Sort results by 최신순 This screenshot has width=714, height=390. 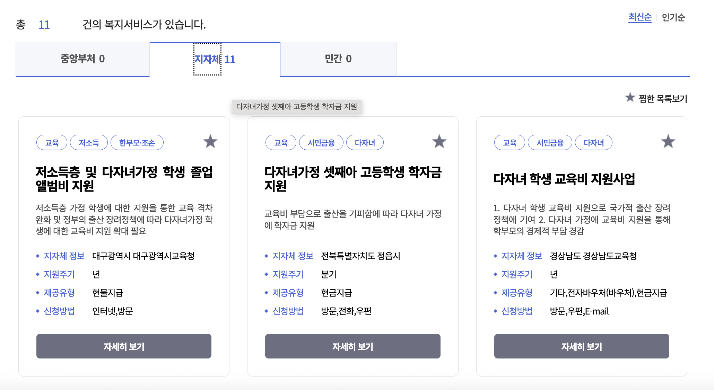[640, 17]
